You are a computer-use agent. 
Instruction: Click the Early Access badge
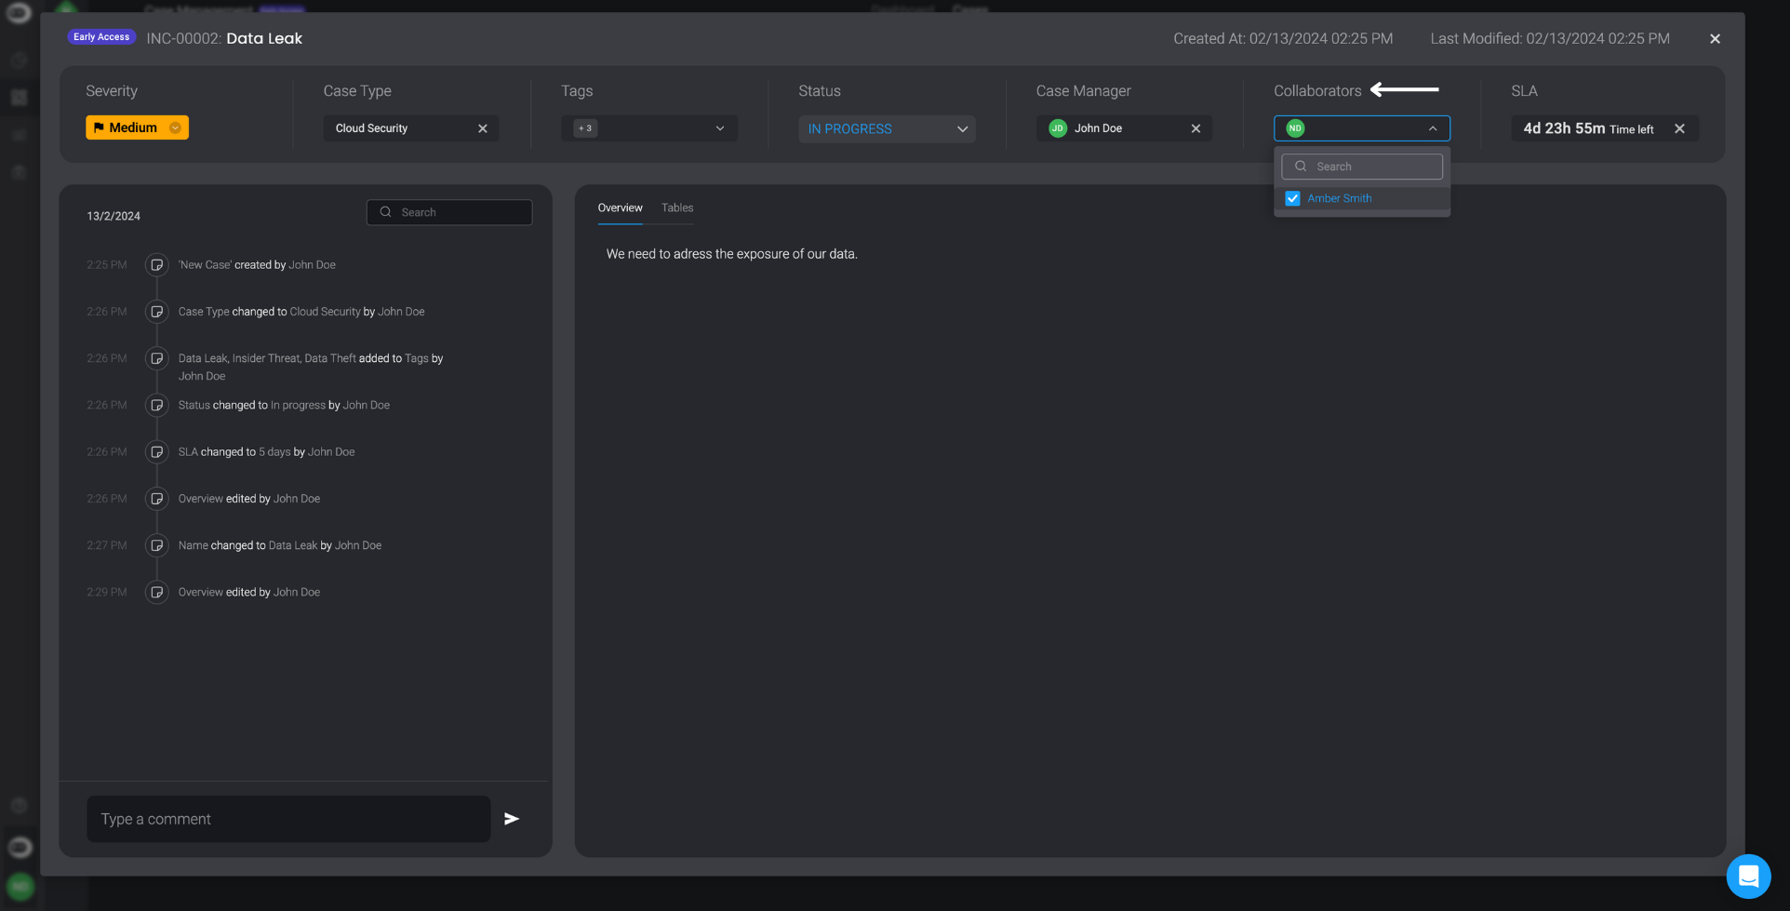click(x=101, y=37)
